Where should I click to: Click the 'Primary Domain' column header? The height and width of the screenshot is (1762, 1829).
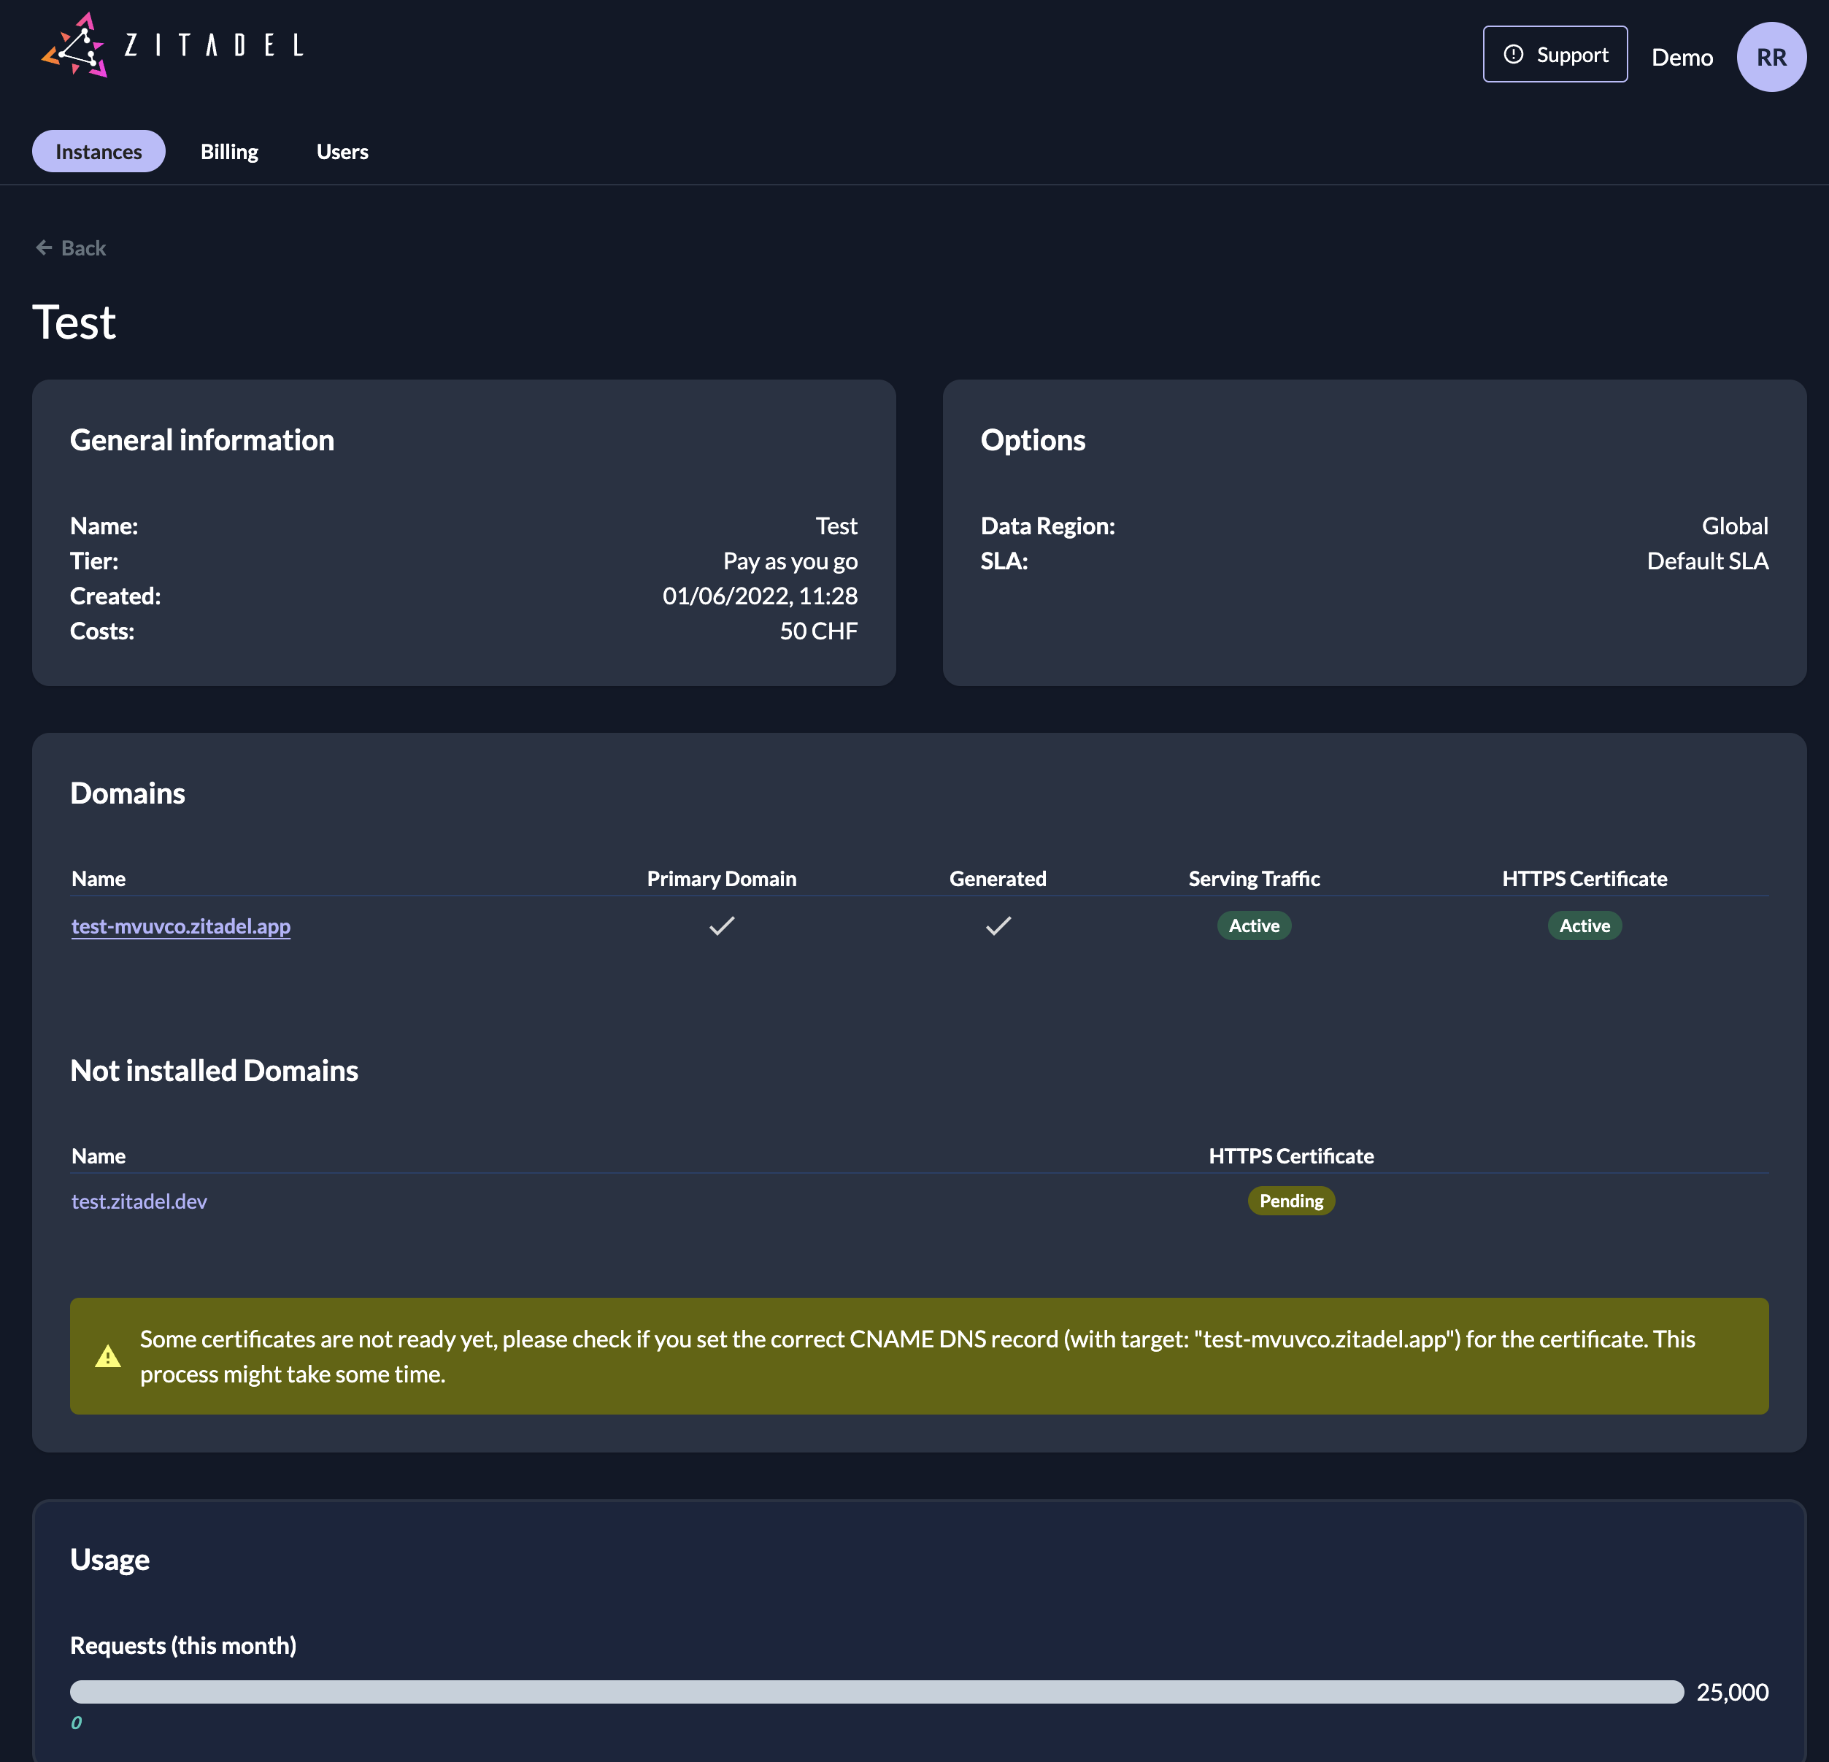click(721, 878)
